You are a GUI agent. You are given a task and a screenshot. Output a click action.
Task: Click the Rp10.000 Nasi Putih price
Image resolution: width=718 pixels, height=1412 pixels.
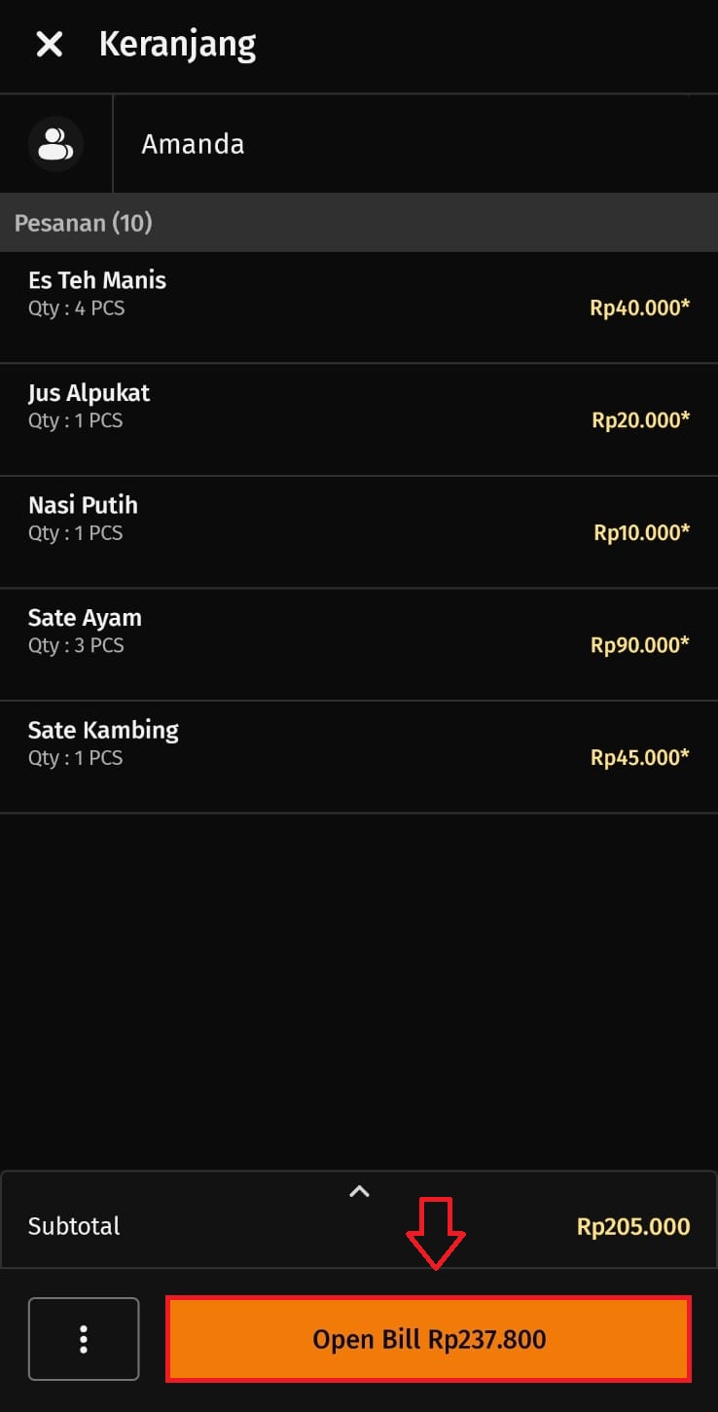tap(641, 533)
